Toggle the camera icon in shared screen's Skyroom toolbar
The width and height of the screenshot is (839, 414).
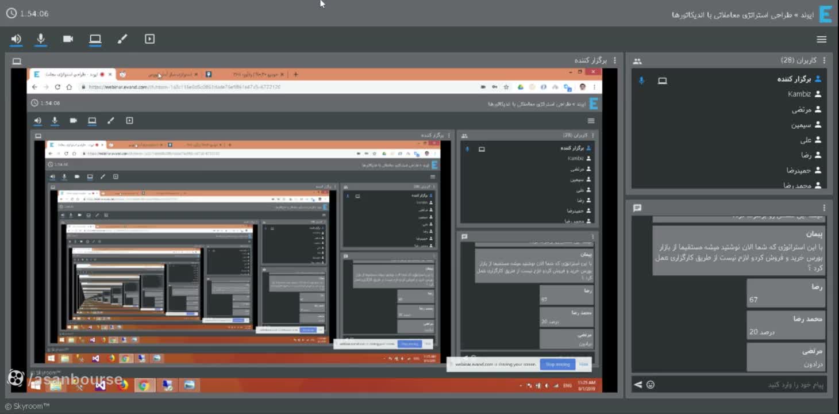(x=74, y=121)
